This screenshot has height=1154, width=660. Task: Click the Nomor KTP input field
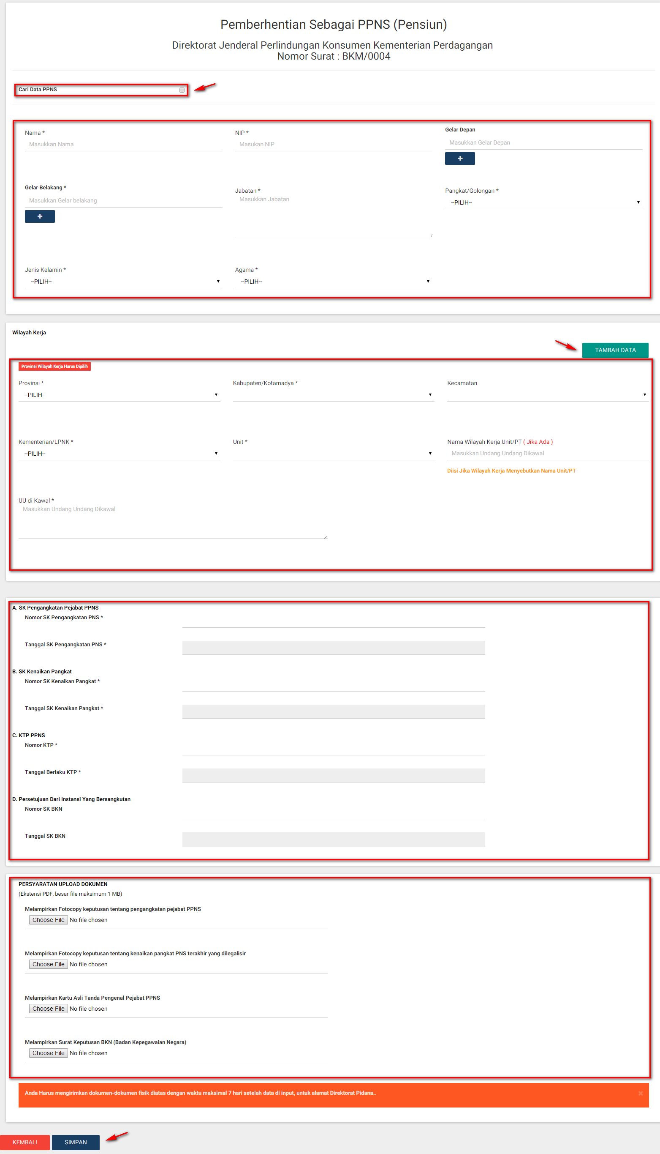pyautogui.click(x=333, y=748)
